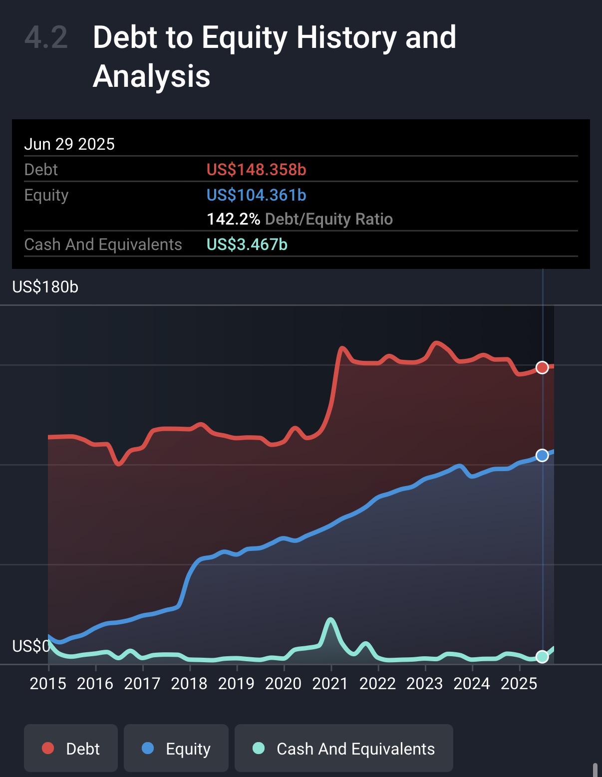
Task: Hide the Cash And Equivalents series
Action: (344, 748)
